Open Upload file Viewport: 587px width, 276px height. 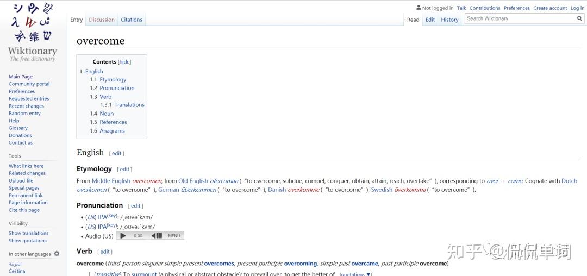pos(21,180)
